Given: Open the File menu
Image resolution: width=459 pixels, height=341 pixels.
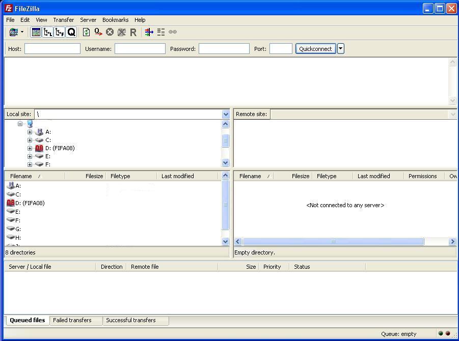Looking at the screenshot, I should tap(10, 20).
